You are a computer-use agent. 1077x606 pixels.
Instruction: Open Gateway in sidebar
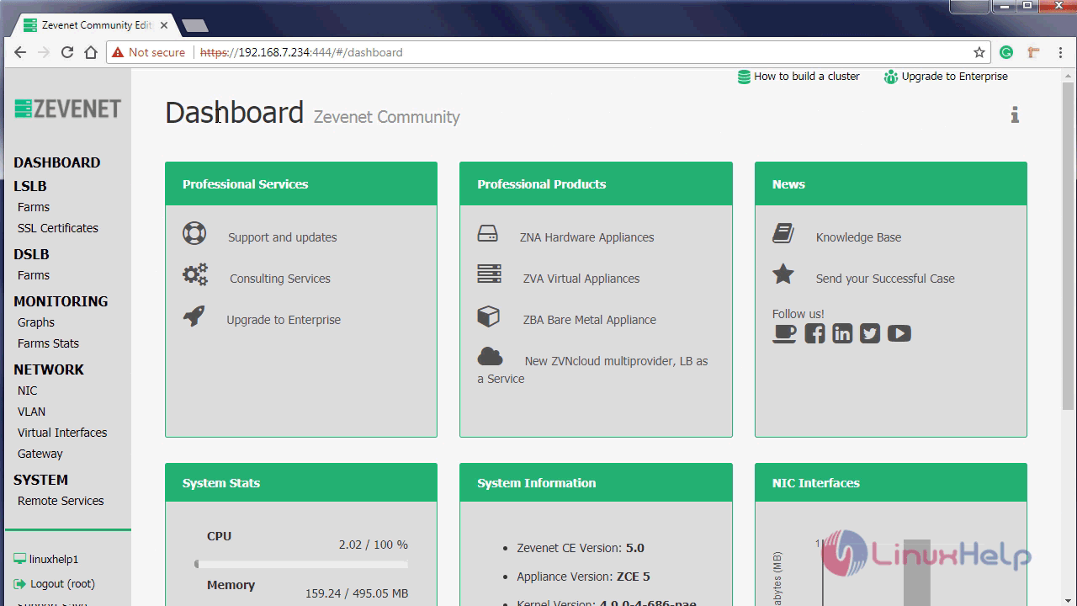[40, 454]
